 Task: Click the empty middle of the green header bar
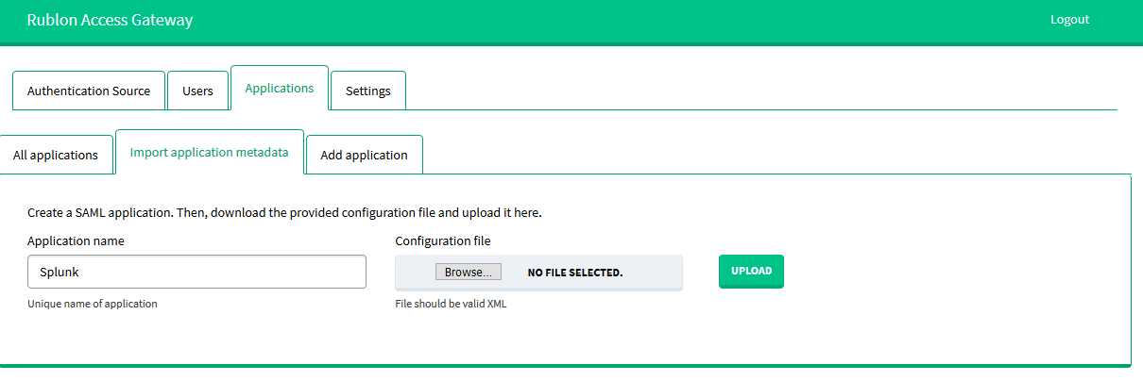coord(614,21)
